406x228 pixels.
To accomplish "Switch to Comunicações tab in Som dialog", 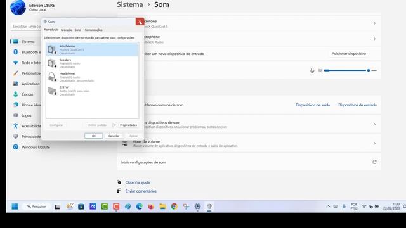I will click(93, 30).
